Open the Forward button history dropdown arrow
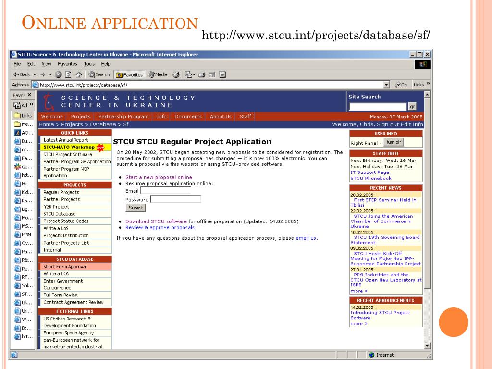 pyautogui.click(x=50, y=74)
